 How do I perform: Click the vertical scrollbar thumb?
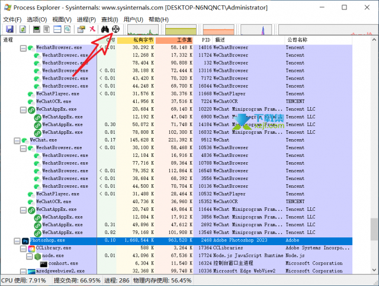pos(374,228)
